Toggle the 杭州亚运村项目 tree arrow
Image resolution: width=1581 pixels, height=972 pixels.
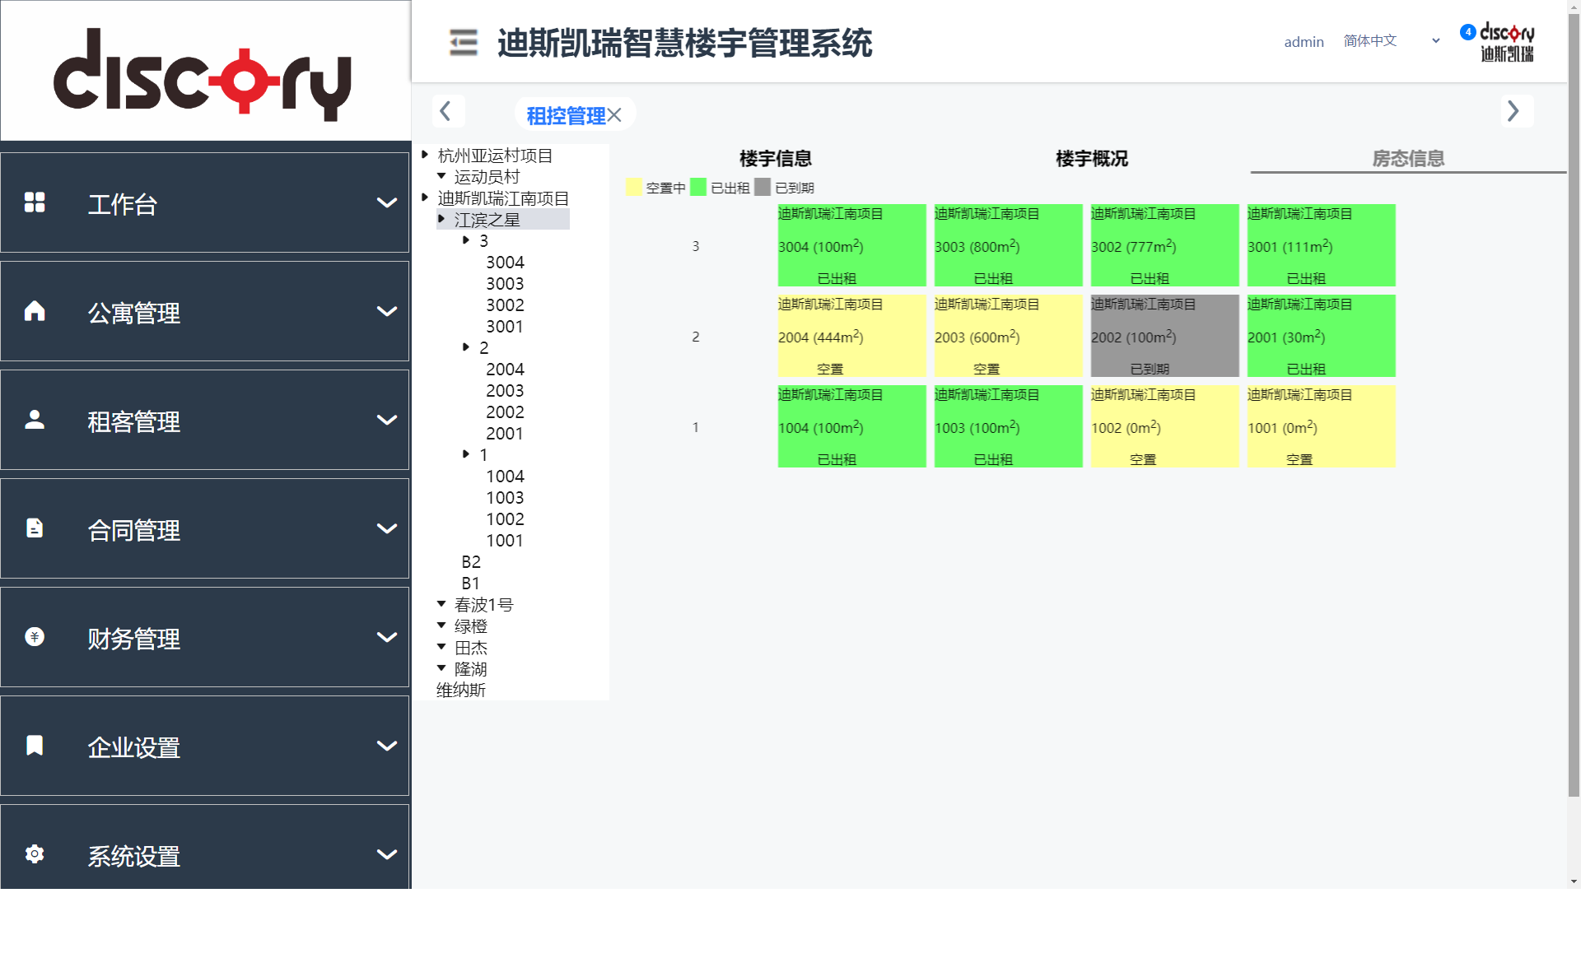click(x=425, y=155)
